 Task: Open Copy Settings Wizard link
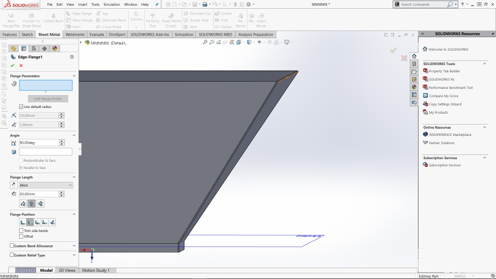(445, 104)
